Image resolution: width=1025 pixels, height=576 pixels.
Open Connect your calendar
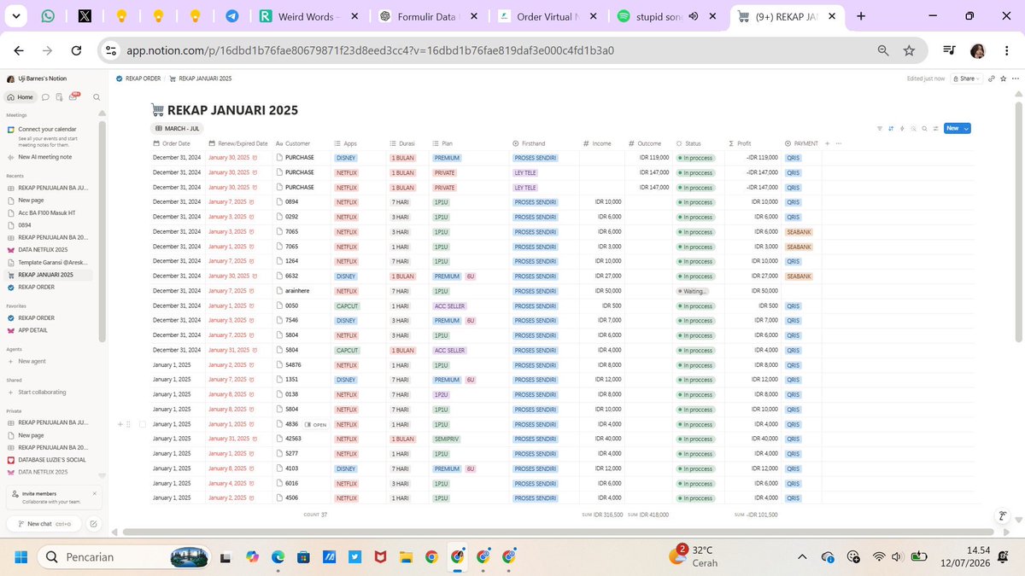click(x=49, y=129)
